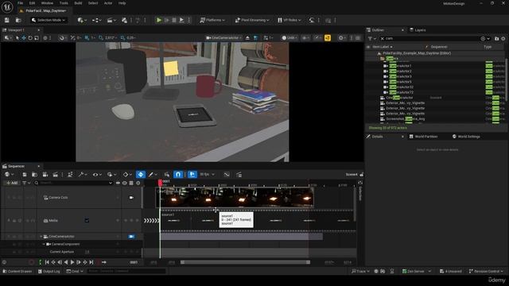
Task: Open the Window menu
Action: click(47, 3)
